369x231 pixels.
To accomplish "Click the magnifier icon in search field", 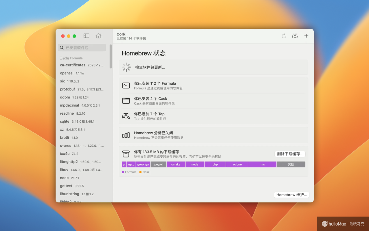I will 62,48.
